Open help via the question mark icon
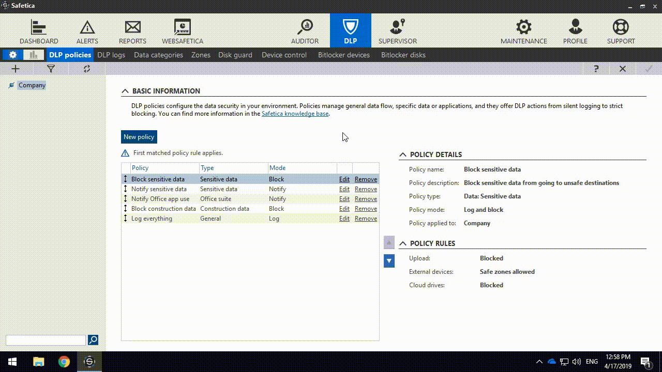The height and width of the screenshot is (372, 662). 596,68
